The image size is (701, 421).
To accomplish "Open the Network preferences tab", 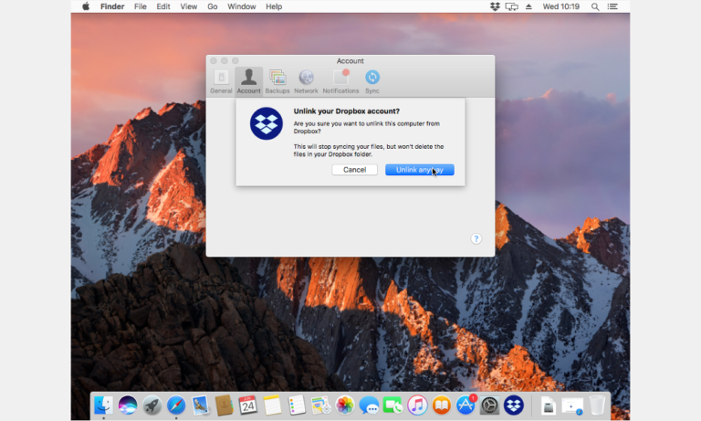I will tap(306, 81).
